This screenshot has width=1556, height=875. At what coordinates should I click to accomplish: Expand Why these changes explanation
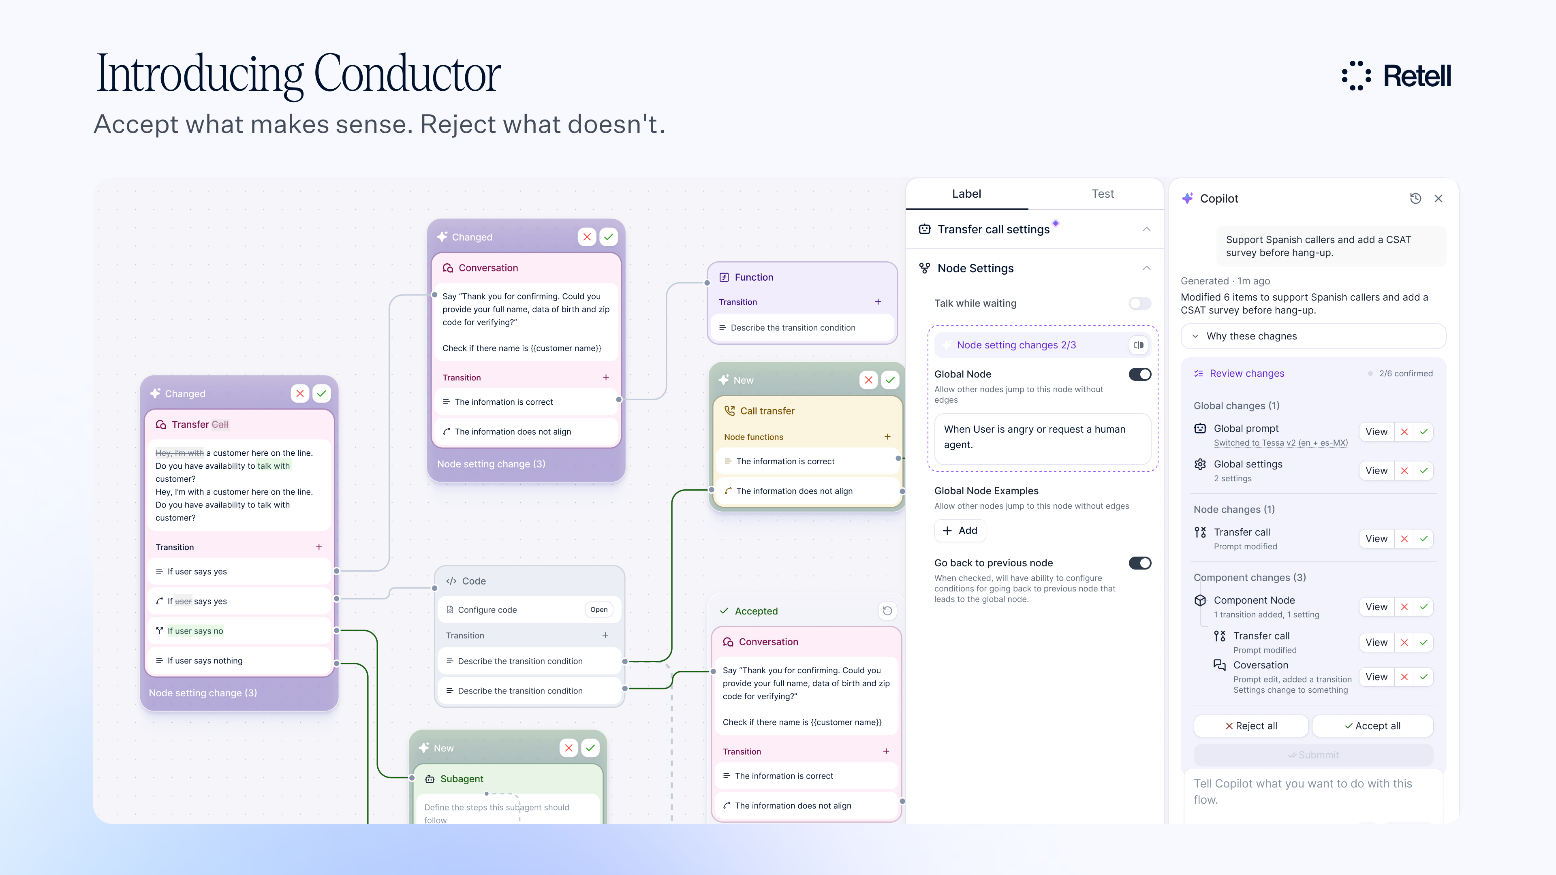(x=1313, y=336)
